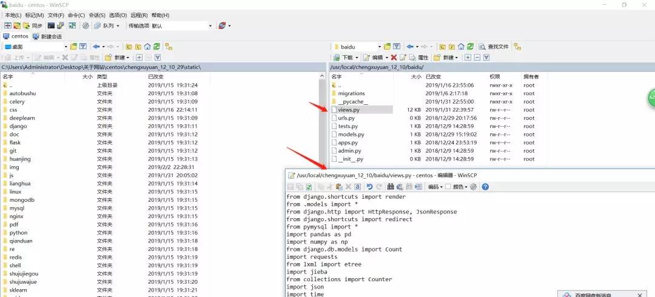Delete selected remote file with red X
The width and height of the screenshot is (655, 297).
394,57
